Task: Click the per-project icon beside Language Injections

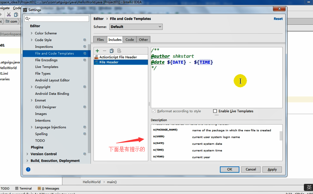Action: (x=85, y=127)
